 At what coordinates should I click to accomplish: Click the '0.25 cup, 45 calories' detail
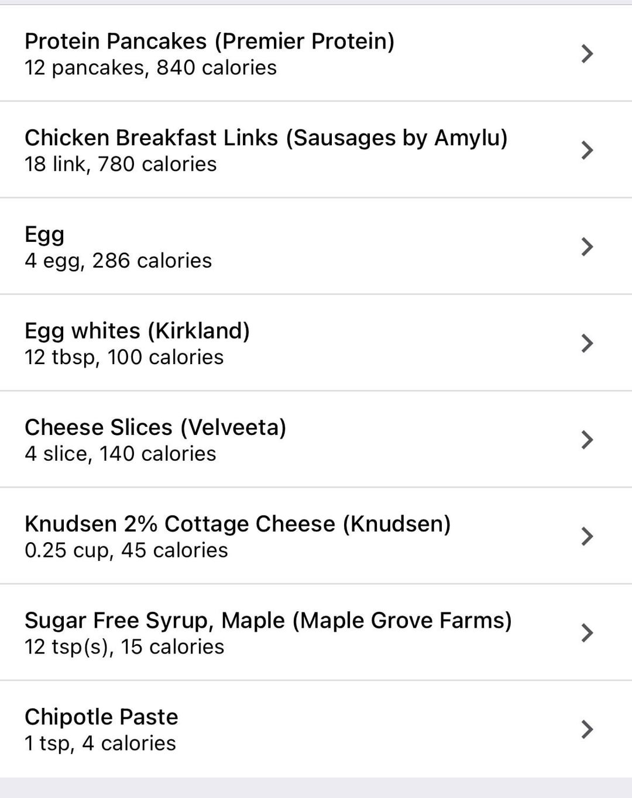click(126, 550)
